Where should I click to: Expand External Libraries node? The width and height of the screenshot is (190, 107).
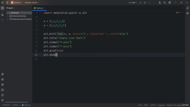[x=7, y=16]
